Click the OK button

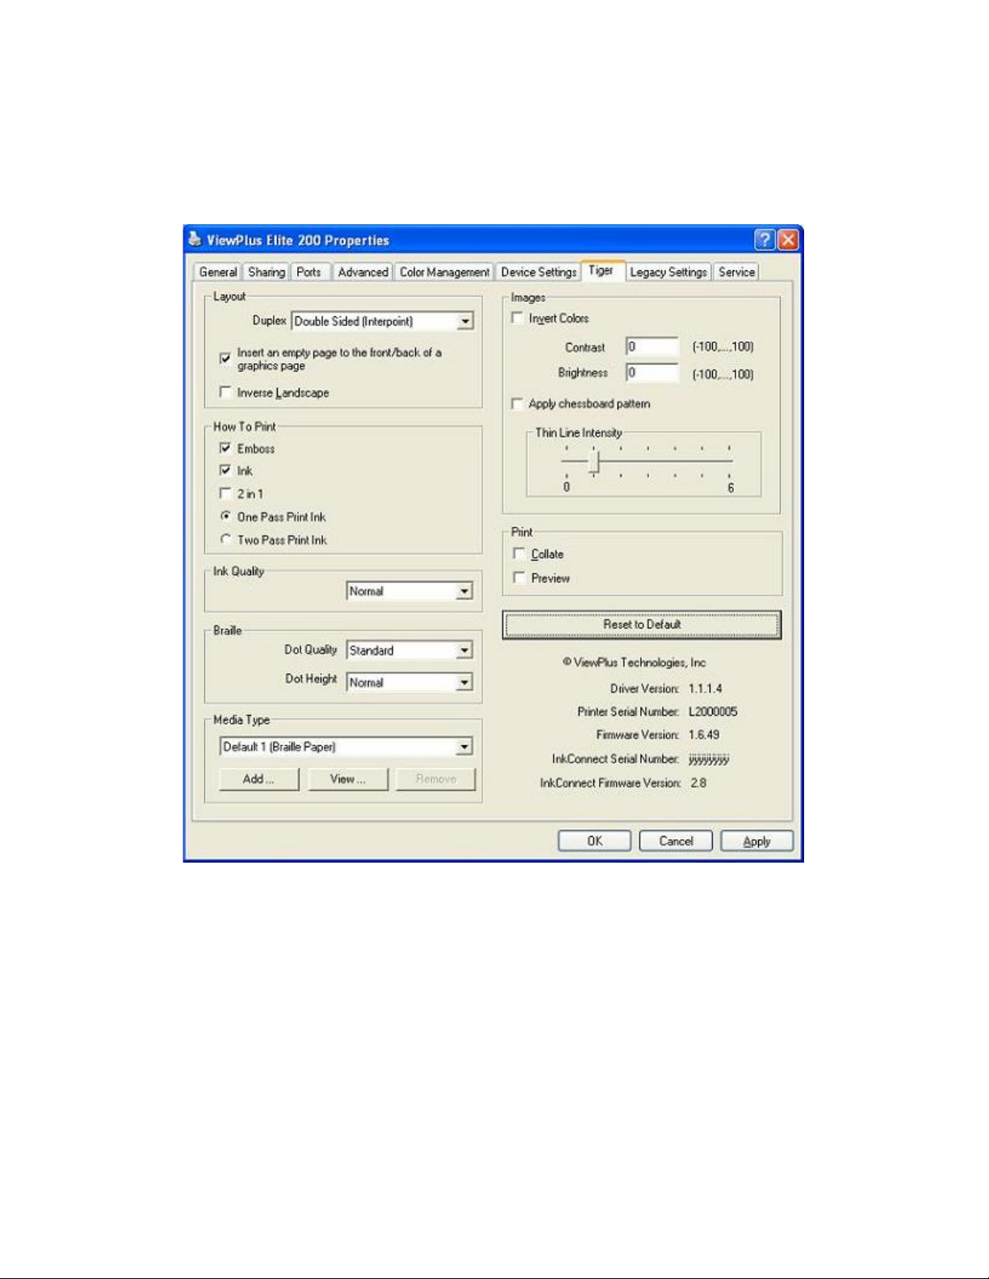(594, 841)
